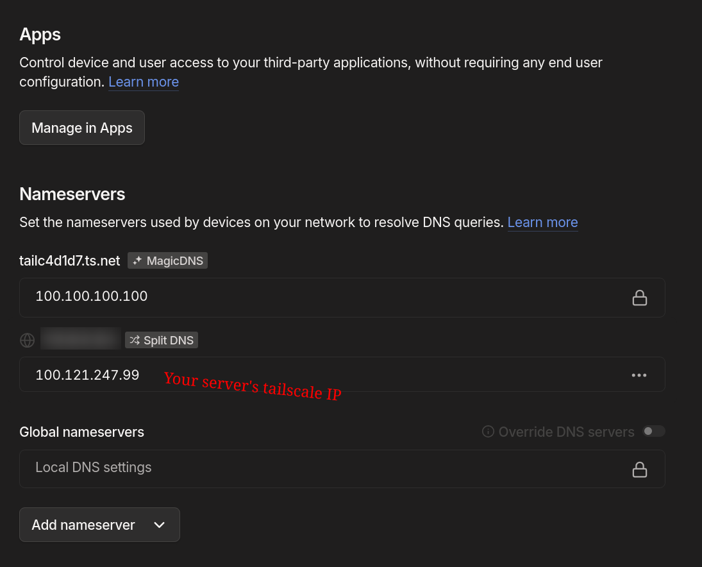Select the 100.121.247.99 address entry
This screenshot has height=567, width=702.
pos(87,375)
